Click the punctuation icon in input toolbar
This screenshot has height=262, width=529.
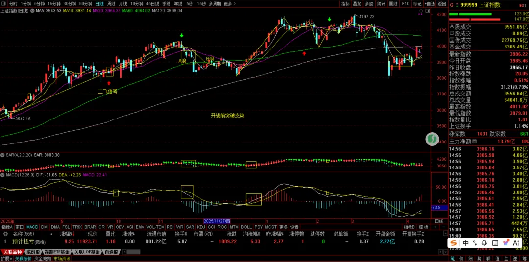click(x=475, y=243)
